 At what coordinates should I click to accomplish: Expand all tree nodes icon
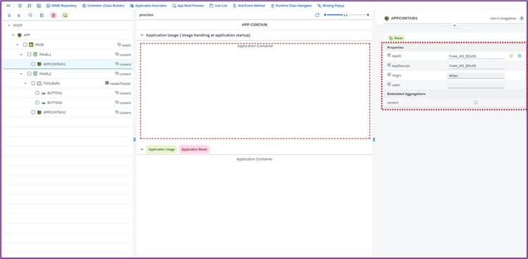tap(9, 15)
